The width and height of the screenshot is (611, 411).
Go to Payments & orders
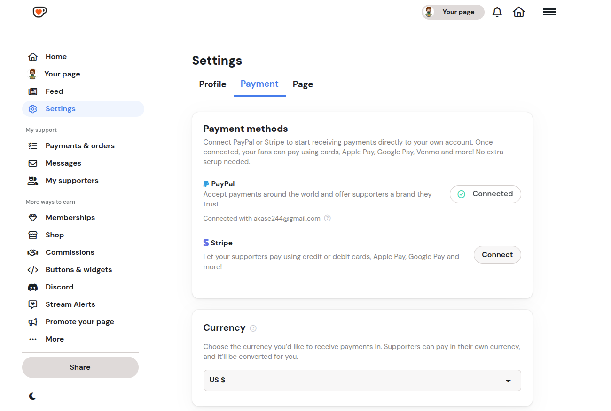(x=80, y=146)
